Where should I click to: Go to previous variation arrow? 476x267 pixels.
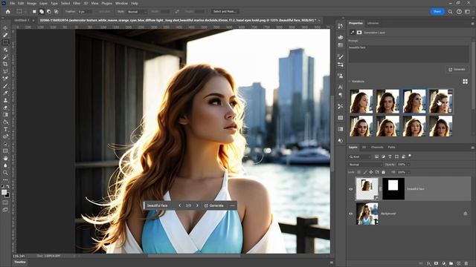[180, 205]
